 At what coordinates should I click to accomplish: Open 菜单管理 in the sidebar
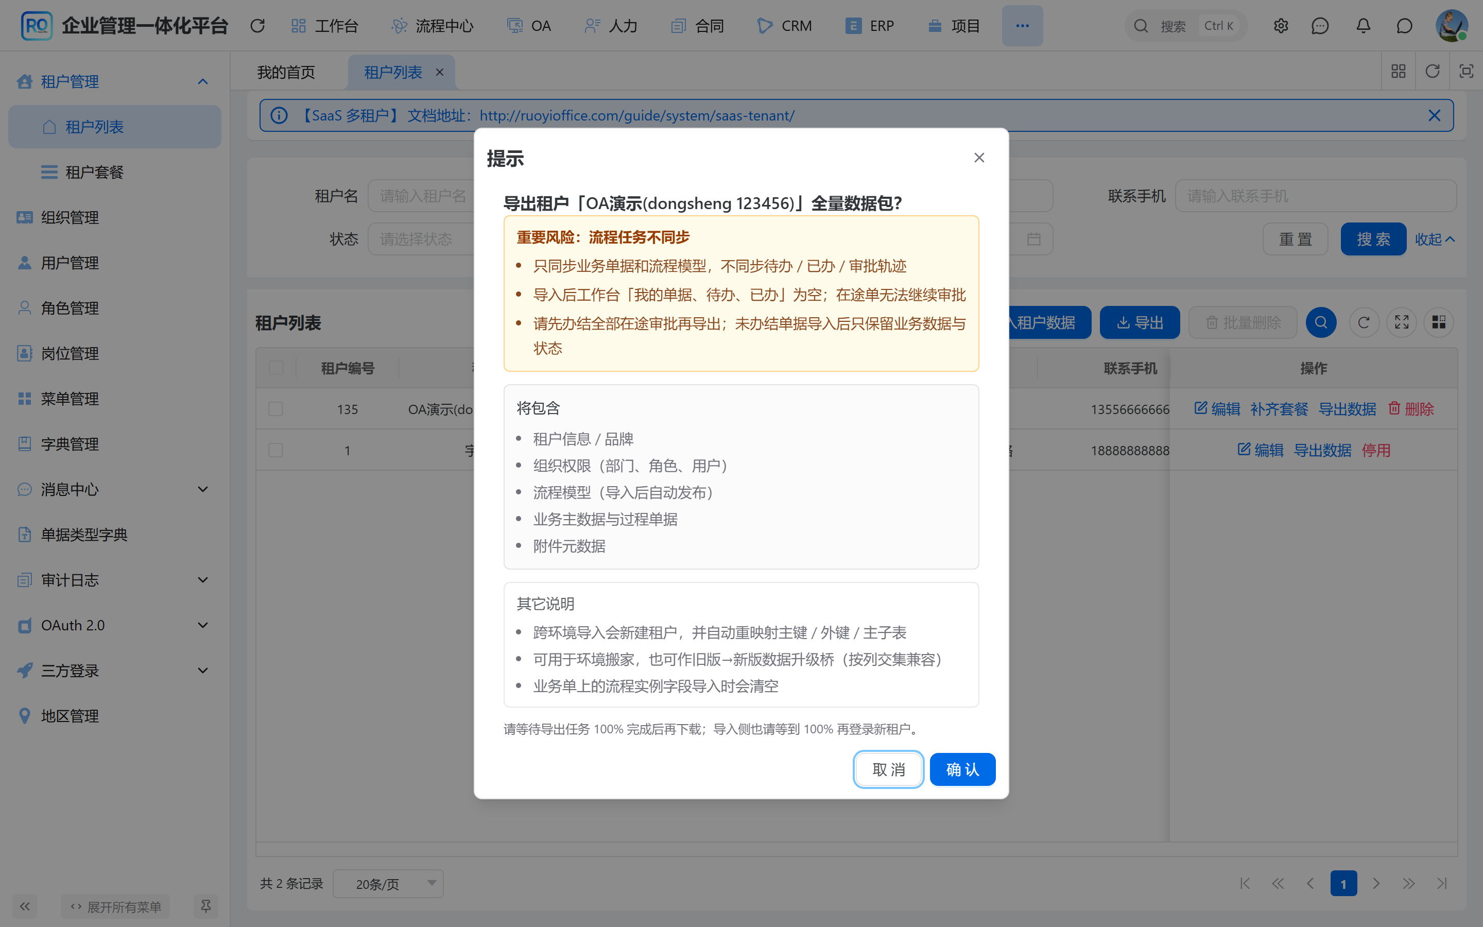(115, 399)
